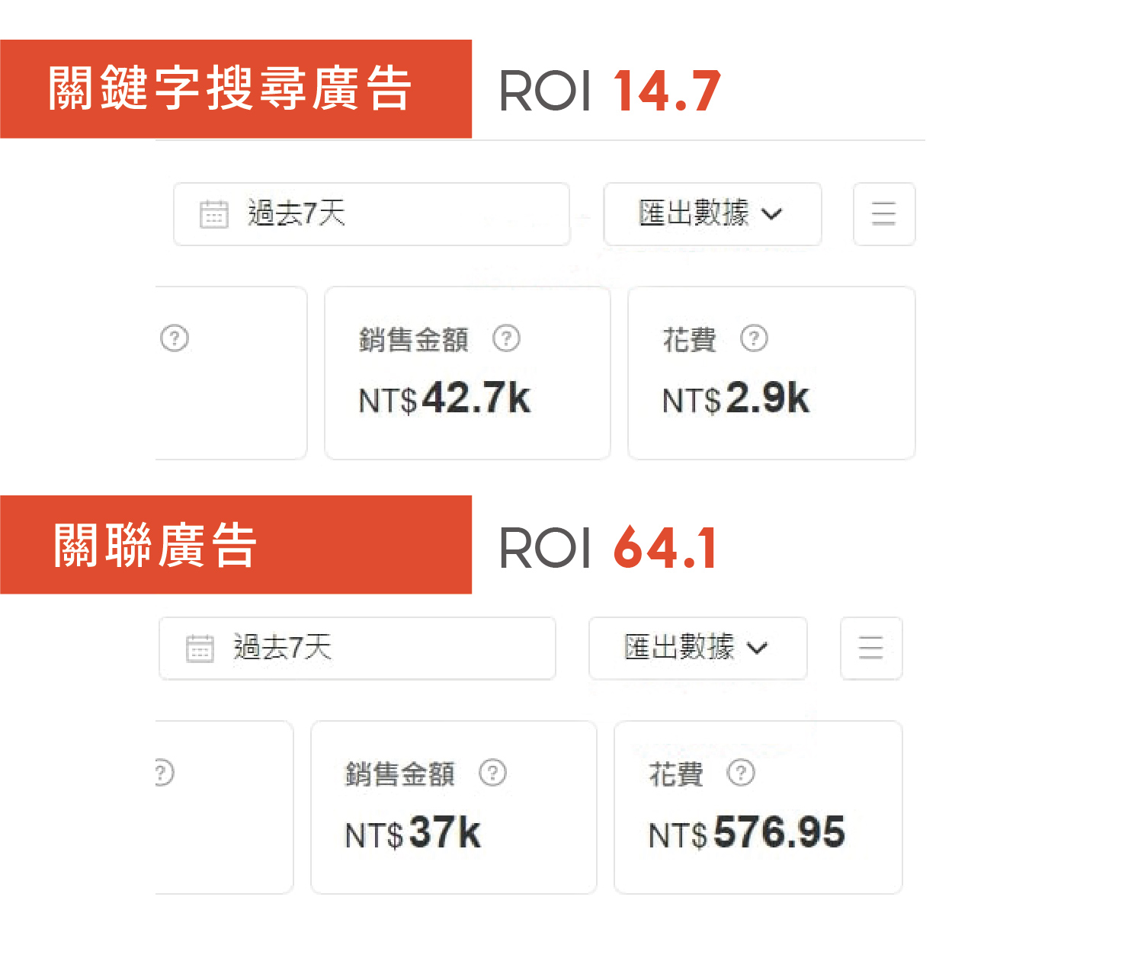
Task: Select the 關聯廣告 header tab
Action: pyautogui.click(x=236, y=545)
